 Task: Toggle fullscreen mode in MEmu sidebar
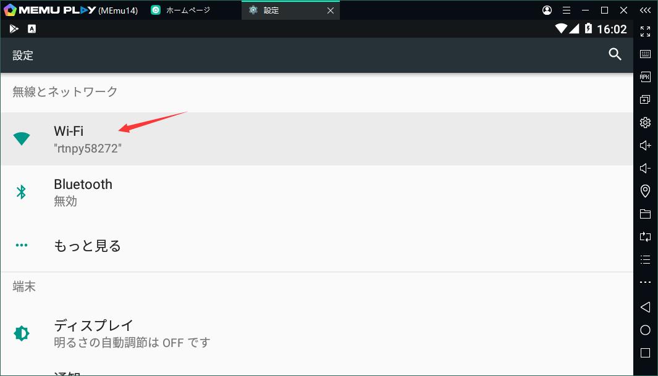point(646,31)
